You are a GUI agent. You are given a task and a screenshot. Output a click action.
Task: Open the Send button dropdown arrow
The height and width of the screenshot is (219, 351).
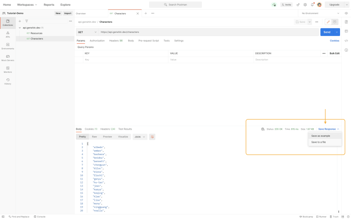[337, 32]
